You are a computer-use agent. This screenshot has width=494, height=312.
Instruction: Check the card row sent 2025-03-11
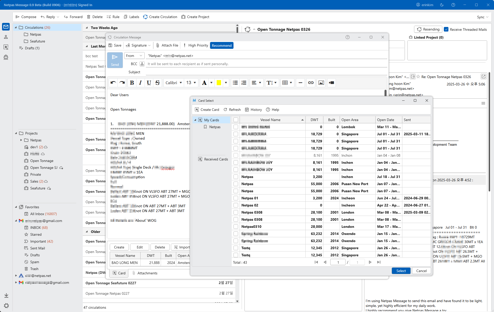(236, 134)
